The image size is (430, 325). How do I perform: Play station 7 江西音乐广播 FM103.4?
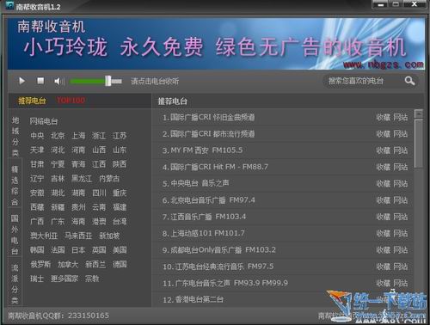point(204,217)
